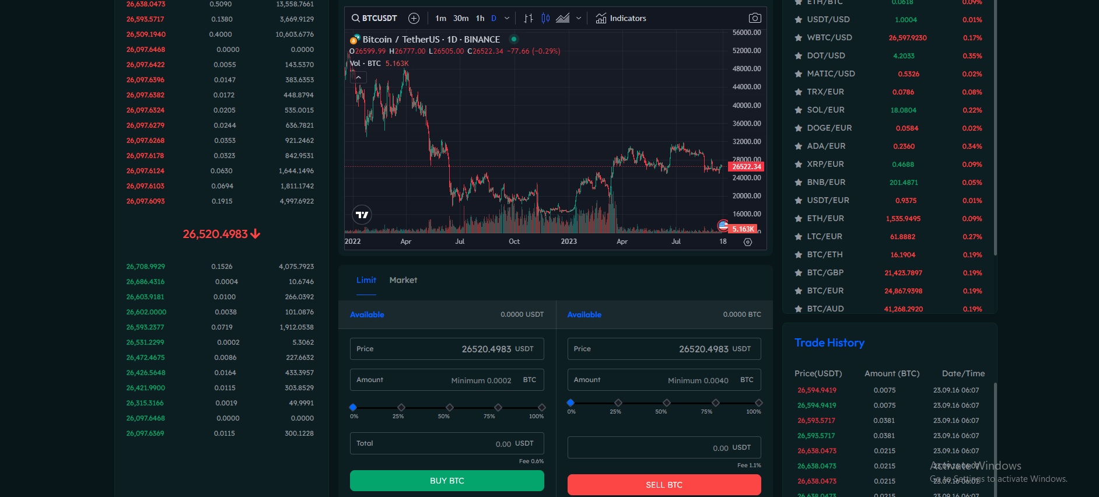The image size is (1099, 497).
Task: Select the candlestick chart style icon
Action: pos(545,18)
